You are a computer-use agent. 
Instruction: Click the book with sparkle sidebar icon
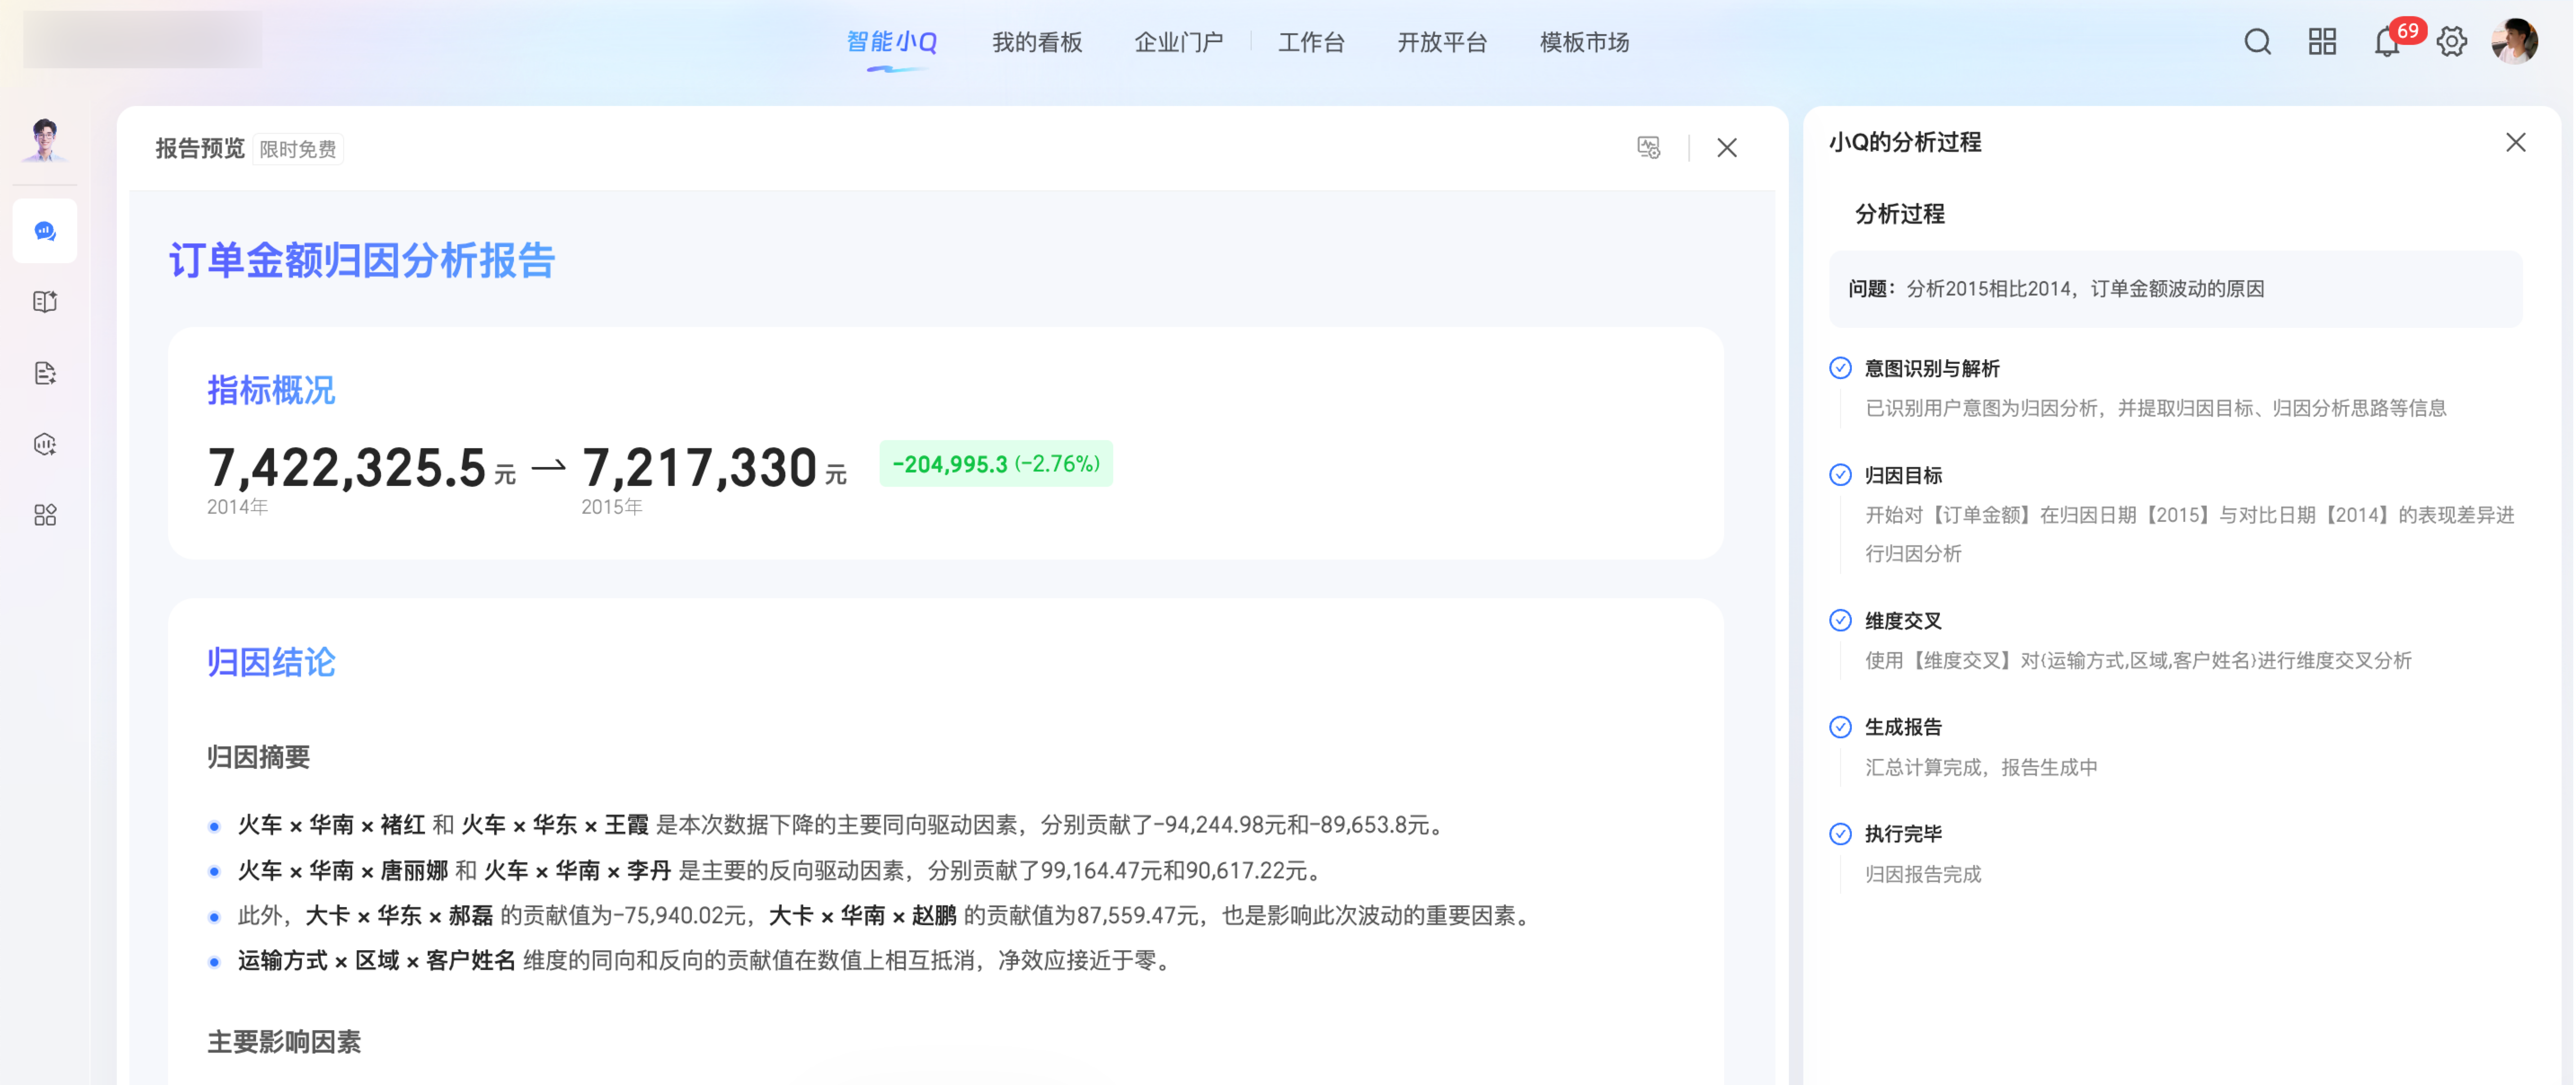[x=45, y=302]
